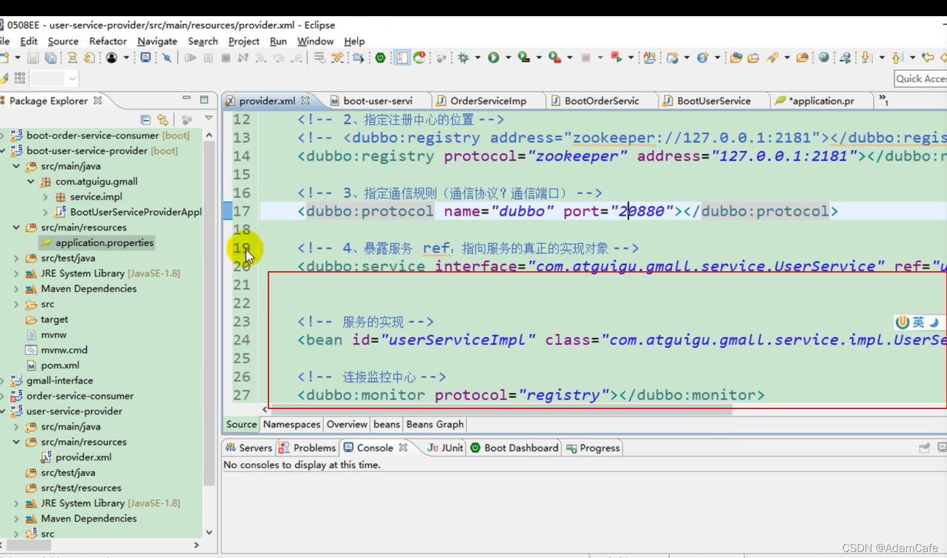Click the Save All toolbar icon
Screen dimensions: 947x558
[x=50, y=58]
